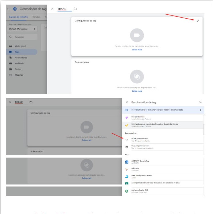Open Saiba mais under dimmed acionador text
This screenshot has width=213, height=214.
click(x=87, y=178)
